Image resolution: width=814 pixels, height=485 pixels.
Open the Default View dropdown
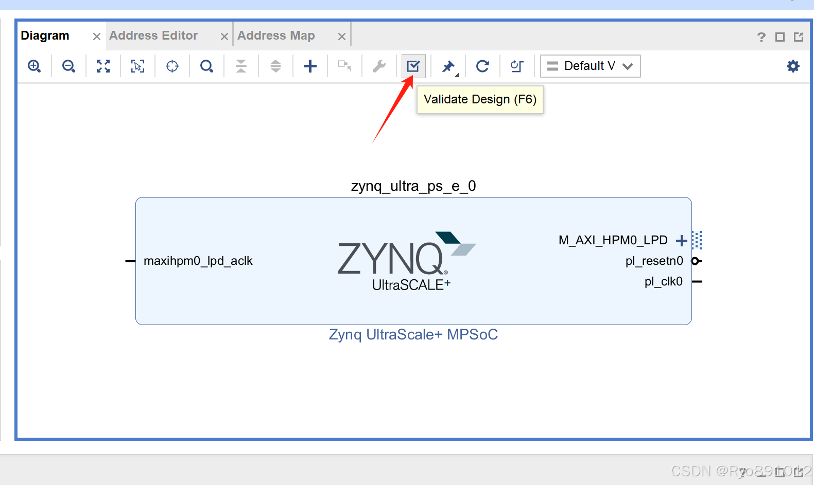(590, 66)
